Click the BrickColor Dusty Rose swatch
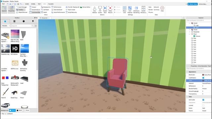Image resolution: width=212 pixels, height=119 pixels. click(203, 75)
